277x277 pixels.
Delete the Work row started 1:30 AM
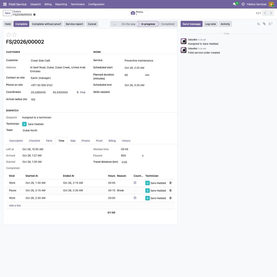[171, 183]
